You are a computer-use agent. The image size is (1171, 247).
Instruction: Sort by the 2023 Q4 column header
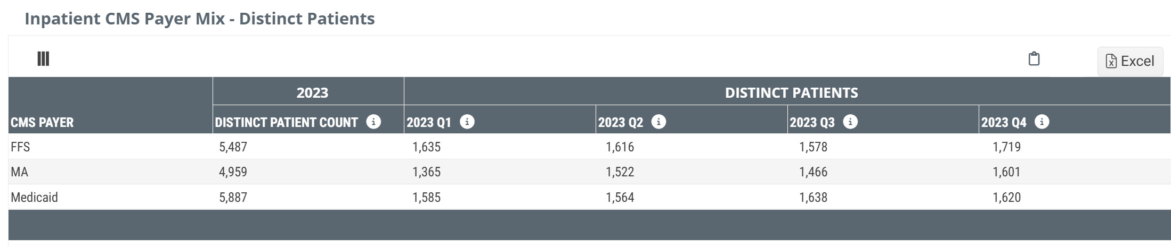pyautogui.click(x=1004, y=123)
